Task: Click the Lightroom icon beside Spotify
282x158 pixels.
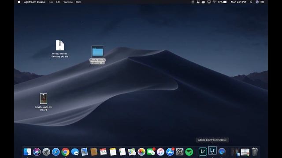Action: pyautogui.click(x=203, y=152)
